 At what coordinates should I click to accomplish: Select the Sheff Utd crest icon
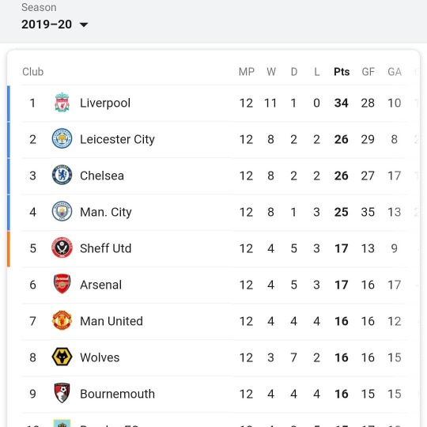click(x=62, y=248)
